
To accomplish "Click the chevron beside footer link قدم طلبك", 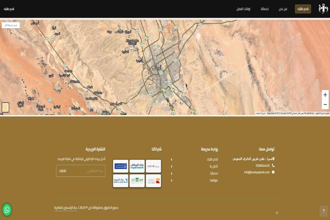I will [x=171, y=160].
